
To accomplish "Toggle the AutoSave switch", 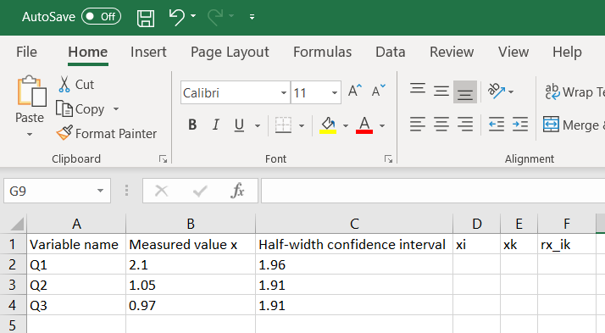I will (101, 17).
